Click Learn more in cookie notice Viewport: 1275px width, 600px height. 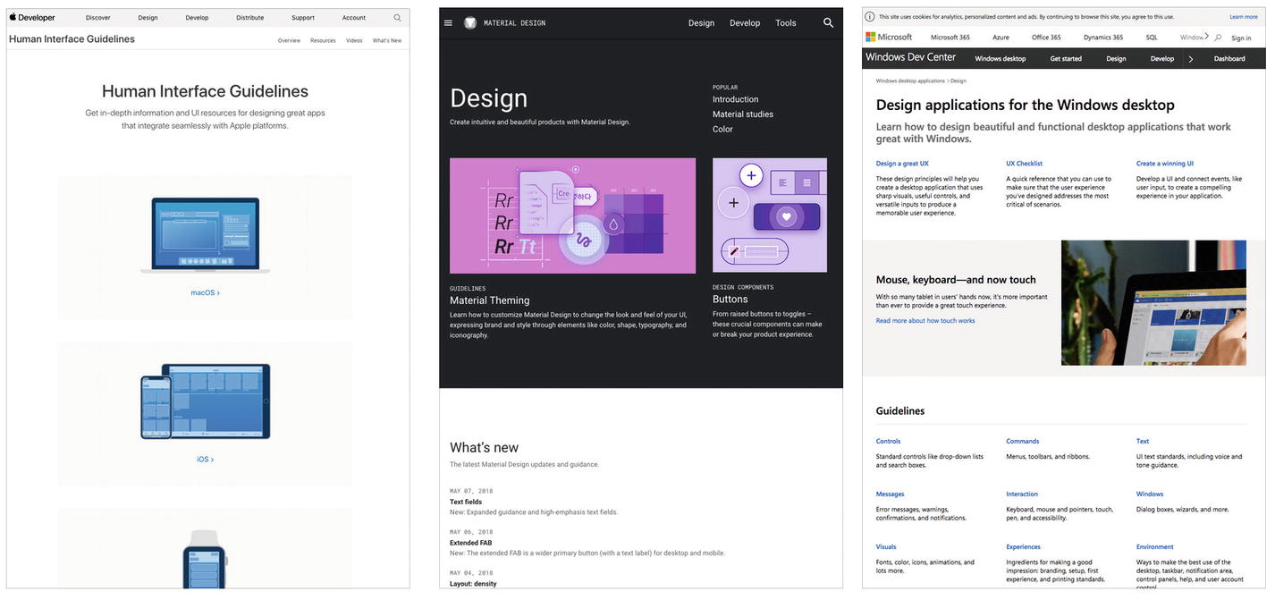coord(1244,17)
